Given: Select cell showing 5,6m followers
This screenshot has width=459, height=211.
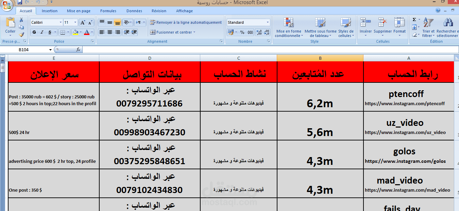Looking at the screenshot, I should coord(320,126).
